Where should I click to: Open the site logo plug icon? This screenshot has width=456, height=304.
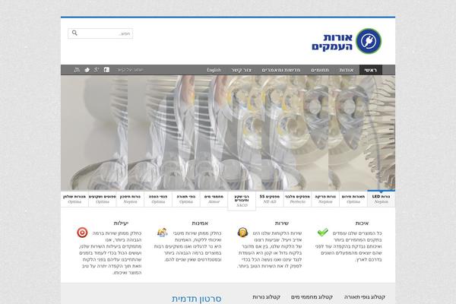click(x=369, y=41)
